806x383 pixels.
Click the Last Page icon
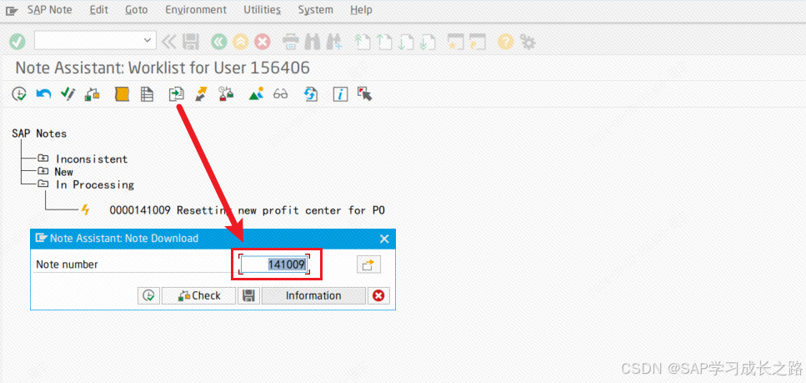coord(428,41)
